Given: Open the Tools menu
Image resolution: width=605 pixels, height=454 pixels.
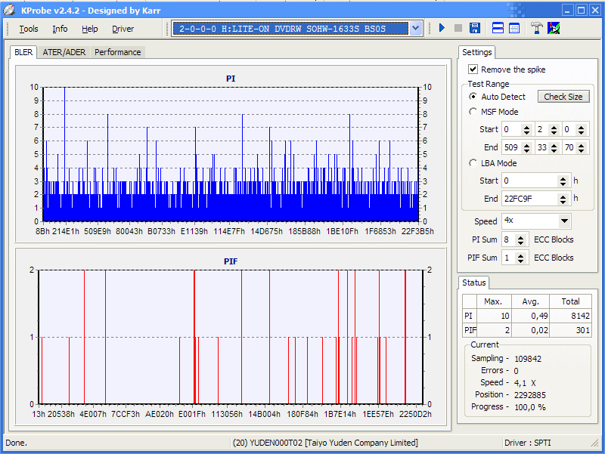Looking at the screenshot, I should [29, 29].
